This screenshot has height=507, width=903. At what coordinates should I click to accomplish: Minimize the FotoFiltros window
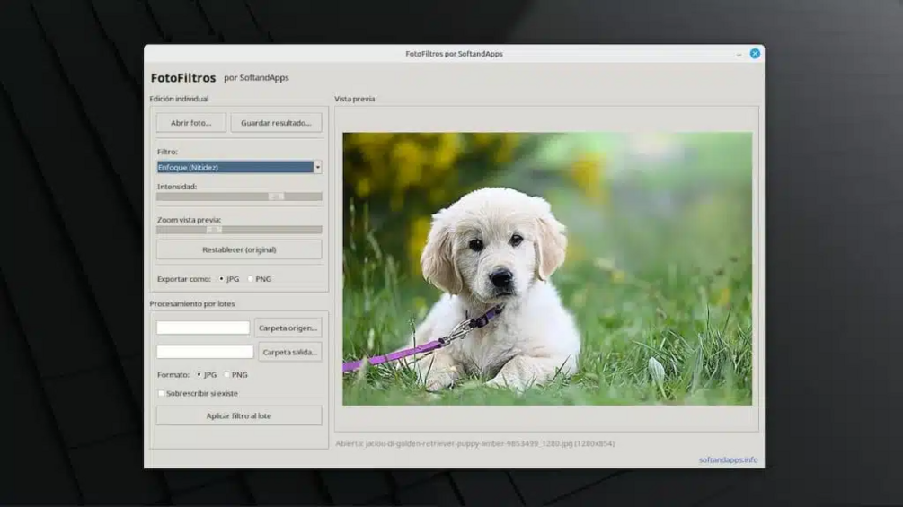click(x=739, y=54)
